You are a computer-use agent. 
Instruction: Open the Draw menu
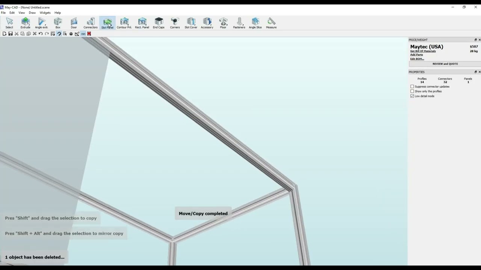32,13
